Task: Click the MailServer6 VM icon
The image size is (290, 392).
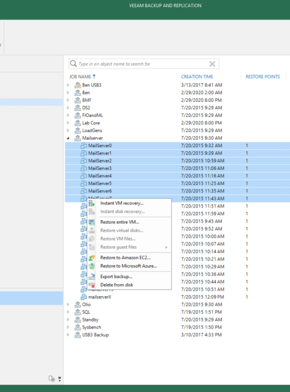Action: (83, 191)
